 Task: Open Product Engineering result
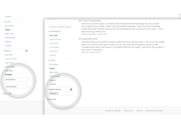point(91,21)
